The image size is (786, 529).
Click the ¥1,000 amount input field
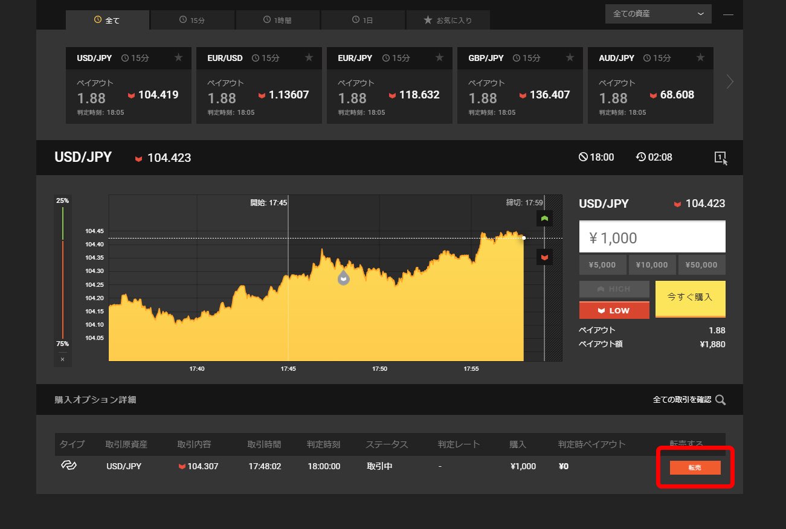[x=652, y=237]
